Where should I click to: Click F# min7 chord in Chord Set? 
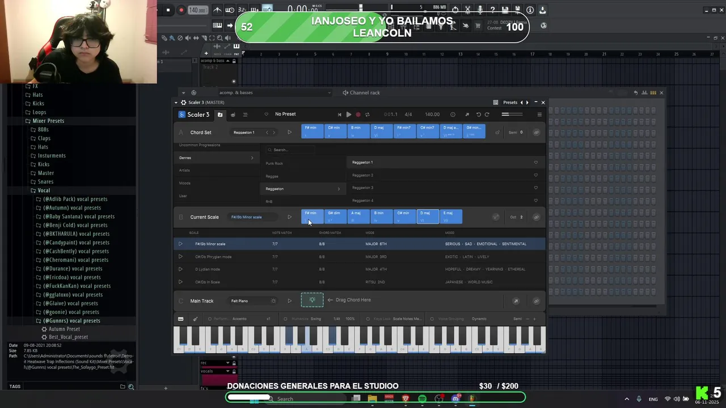(x=405, y=131)
